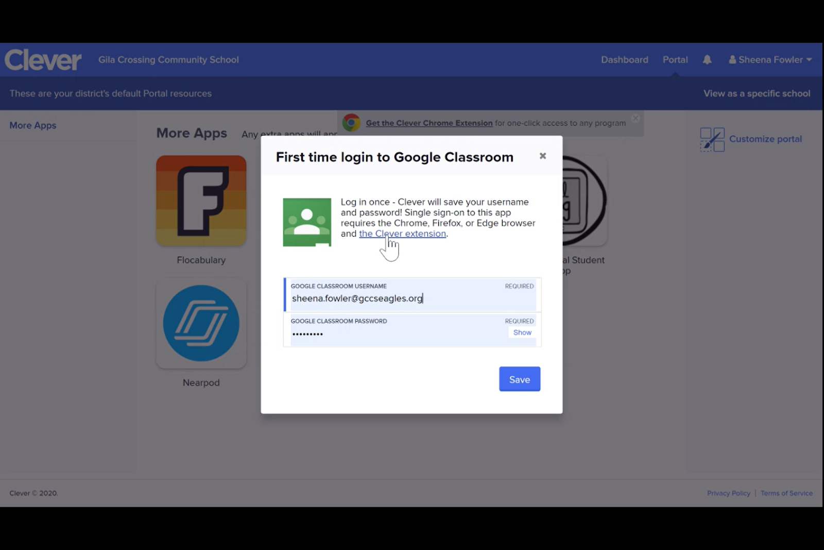Switch to the Portal tab
Viewport: 824px width, 550px height.
[675, 60]
